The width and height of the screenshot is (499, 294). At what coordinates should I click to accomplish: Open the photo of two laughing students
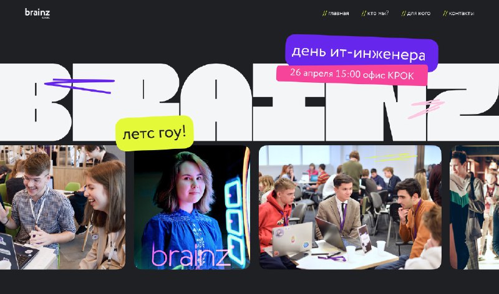(62, 207)
